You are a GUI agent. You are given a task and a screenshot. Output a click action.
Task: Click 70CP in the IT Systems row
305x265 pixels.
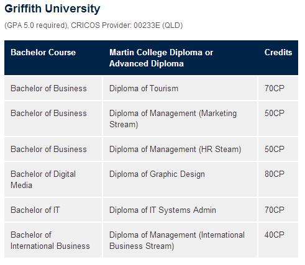click(x=275, y=210)
